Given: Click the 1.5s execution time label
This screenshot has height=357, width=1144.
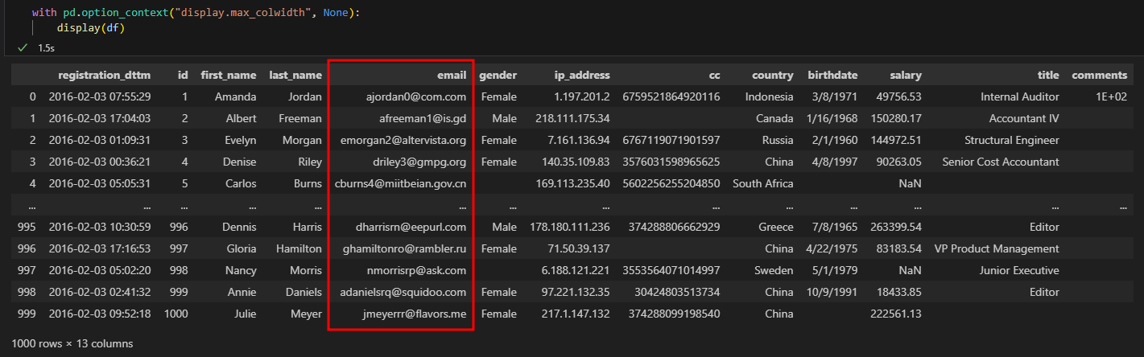Looking at the screenshot, I should [46, 48].
